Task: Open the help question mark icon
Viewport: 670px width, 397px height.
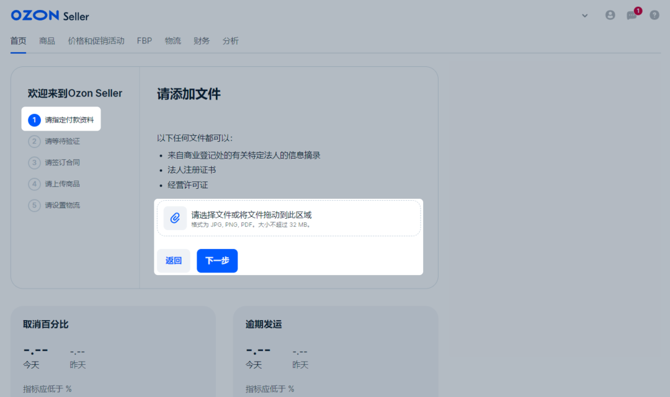Action: pos(654,15)
